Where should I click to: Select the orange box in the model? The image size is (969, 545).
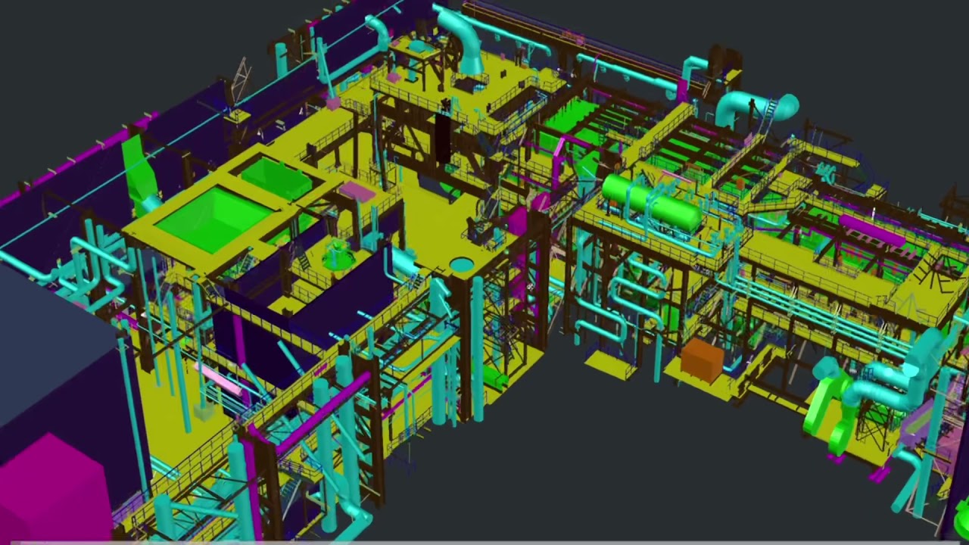click(x=702, y=360)
